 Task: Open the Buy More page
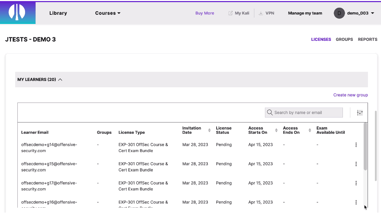click(205, 13)
